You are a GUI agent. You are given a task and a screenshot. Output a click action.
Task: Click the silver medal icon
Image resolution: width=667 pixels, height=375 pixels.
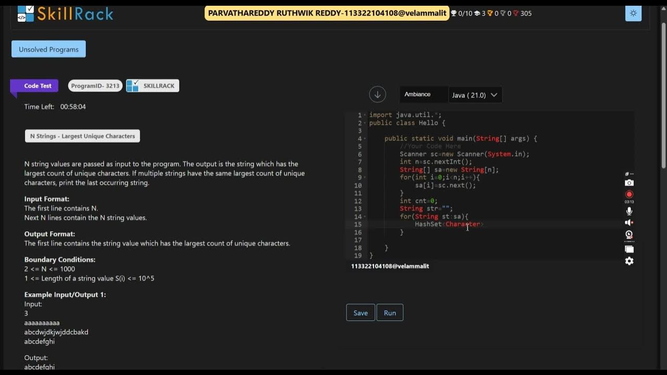tap(503, 14)
